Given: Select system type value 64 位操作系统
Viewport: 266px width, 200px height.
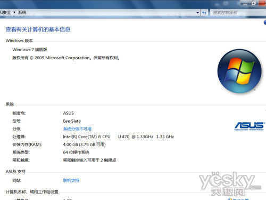Looking at the screenshot, I should [76, 153].
